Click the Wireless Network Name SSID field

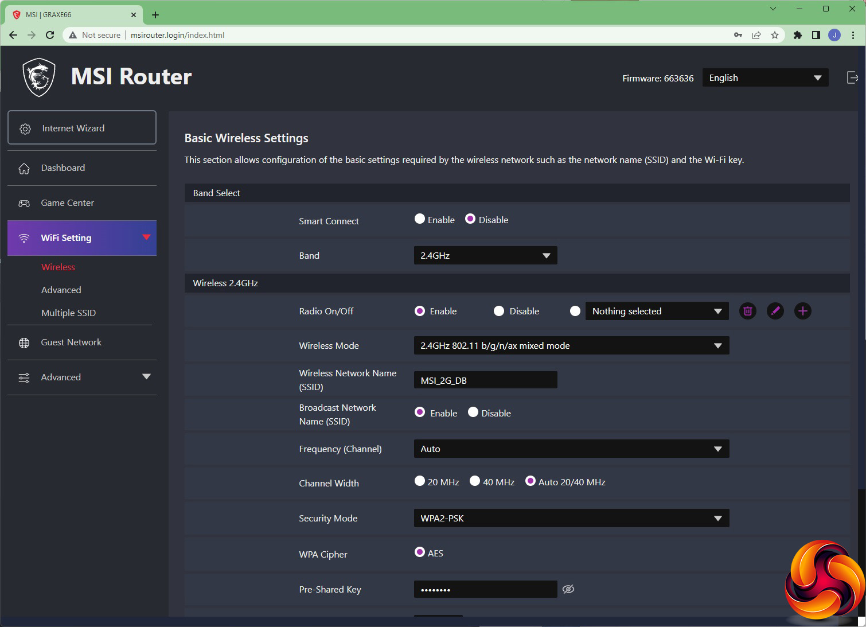[485, 380]
